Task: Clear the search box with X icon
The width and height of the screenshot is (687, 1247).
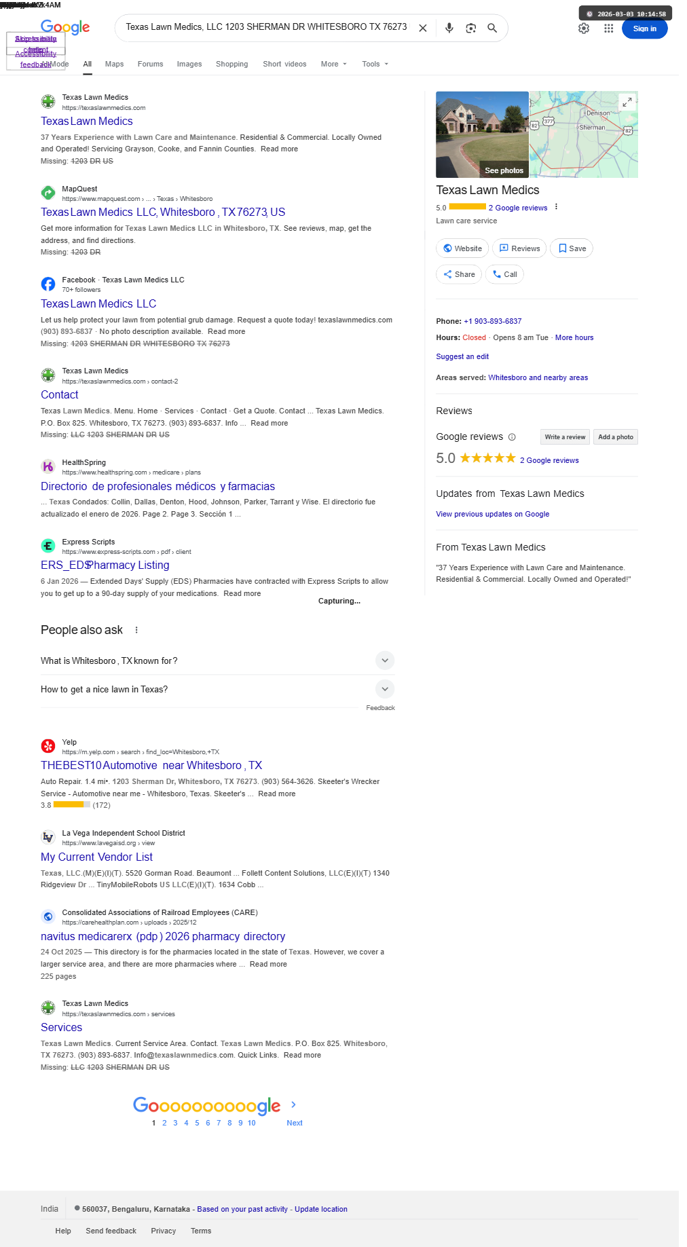Action: coord(422,28)
